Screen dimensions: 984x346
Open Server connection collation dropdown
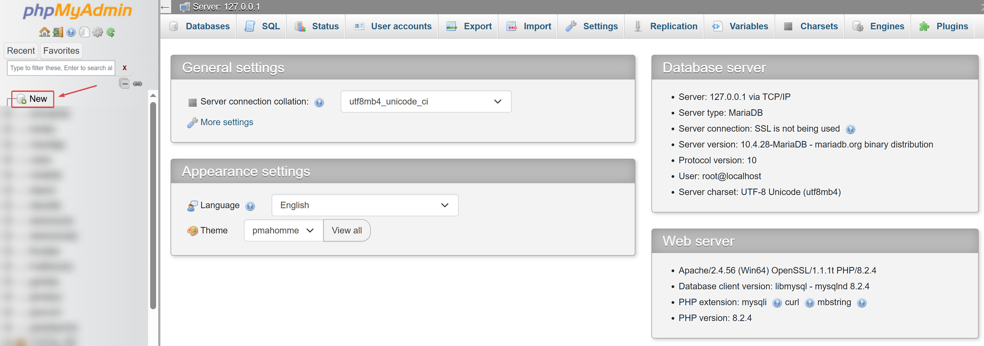click(x=426, y=102)
